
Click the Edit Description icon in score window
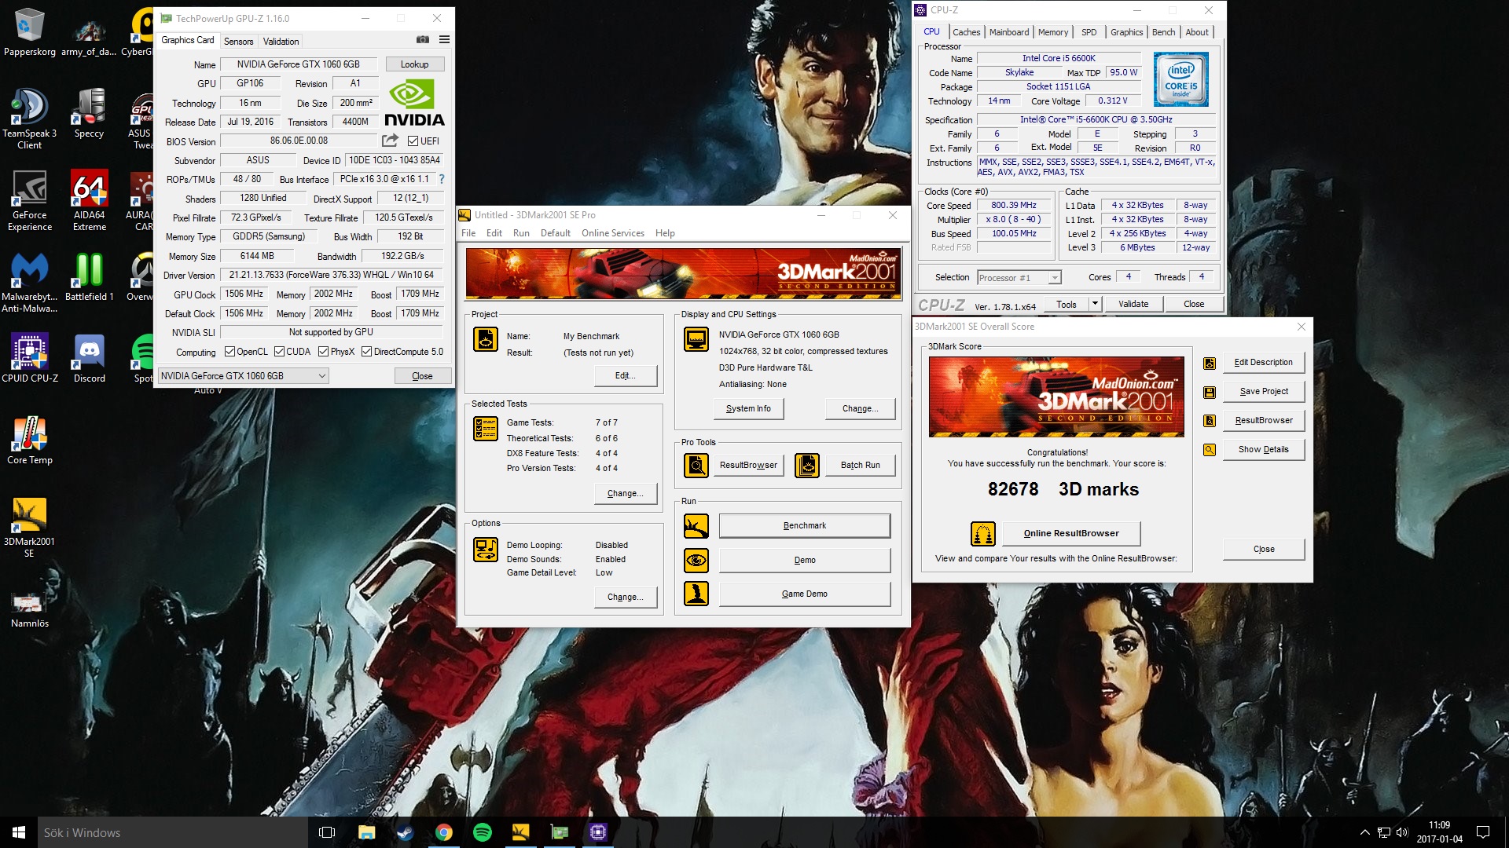[x=1210, y=363]
